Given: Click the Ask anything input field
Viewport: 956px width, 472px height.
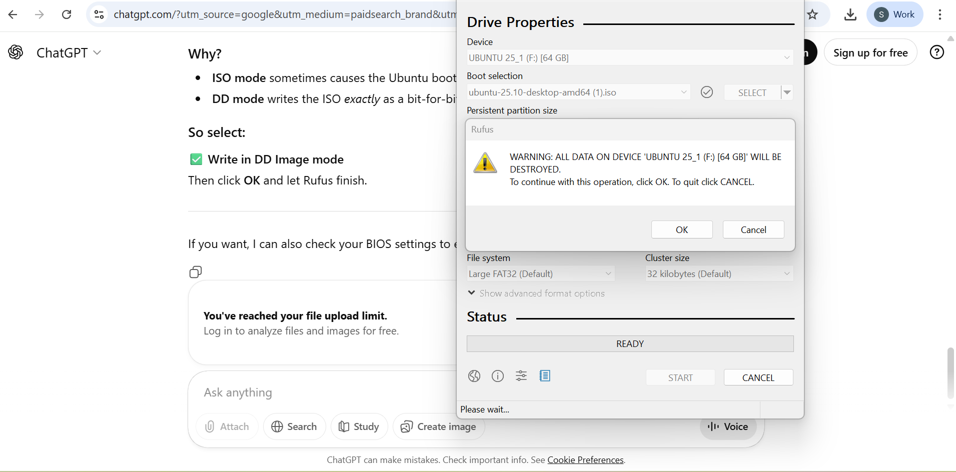Looking at the screenshot, I should (x=320, y=392).
